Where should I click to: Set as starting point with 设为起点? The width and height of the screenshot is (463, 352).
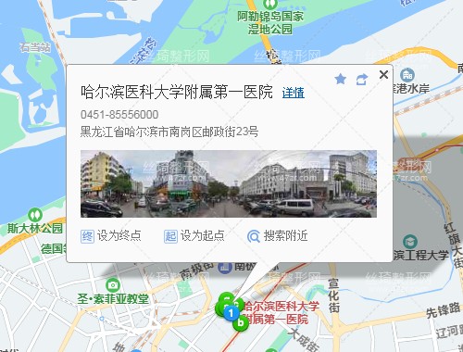click(x=194, y=236)
